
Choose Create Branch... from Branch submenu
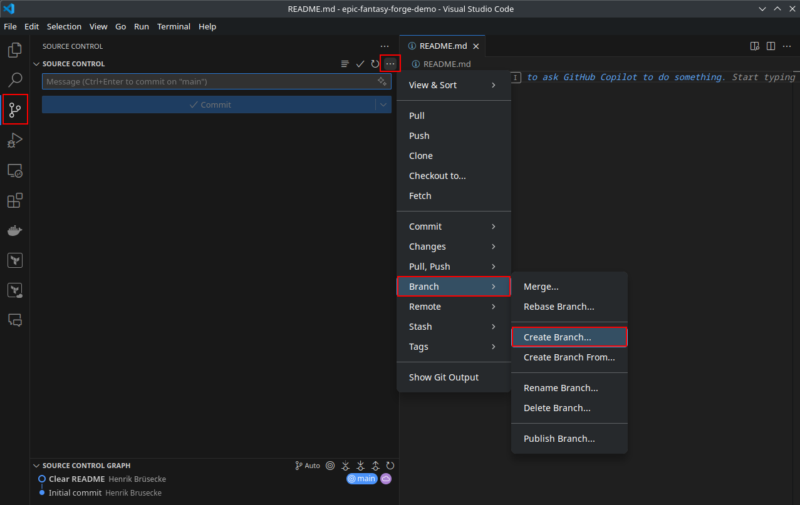569,337
